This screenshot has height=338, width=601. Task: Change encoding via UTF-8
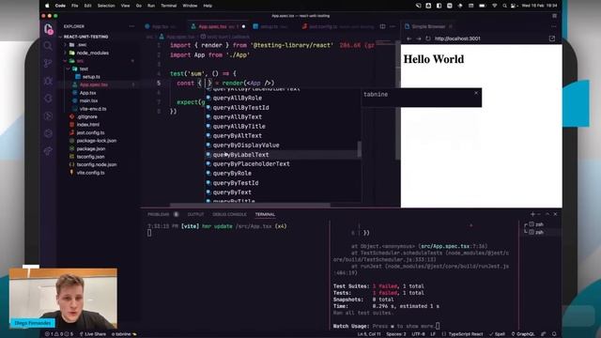point(418,334)
